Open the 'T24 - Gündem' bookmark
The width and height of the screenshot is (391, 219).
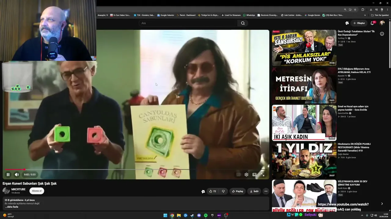(x=144, y=15)
